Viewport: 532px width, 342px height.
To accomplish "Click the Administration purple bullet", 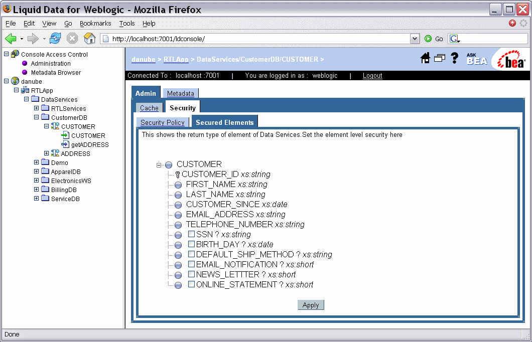I will coord(25,63).
